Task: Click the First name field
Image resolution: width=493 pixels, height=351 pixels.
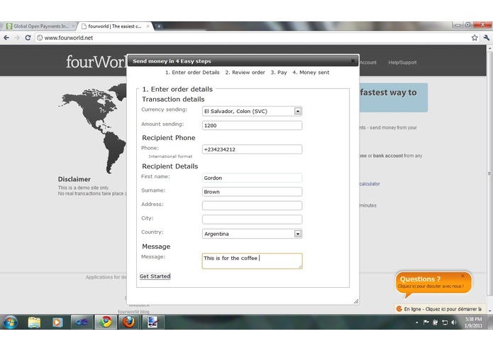Action: [x=252, y=178]
